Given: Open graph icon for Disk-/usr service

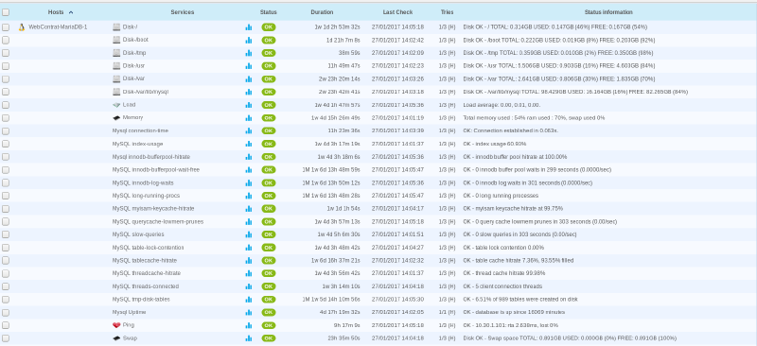Looking at the screenshot, I should click(x=249, y=66).
